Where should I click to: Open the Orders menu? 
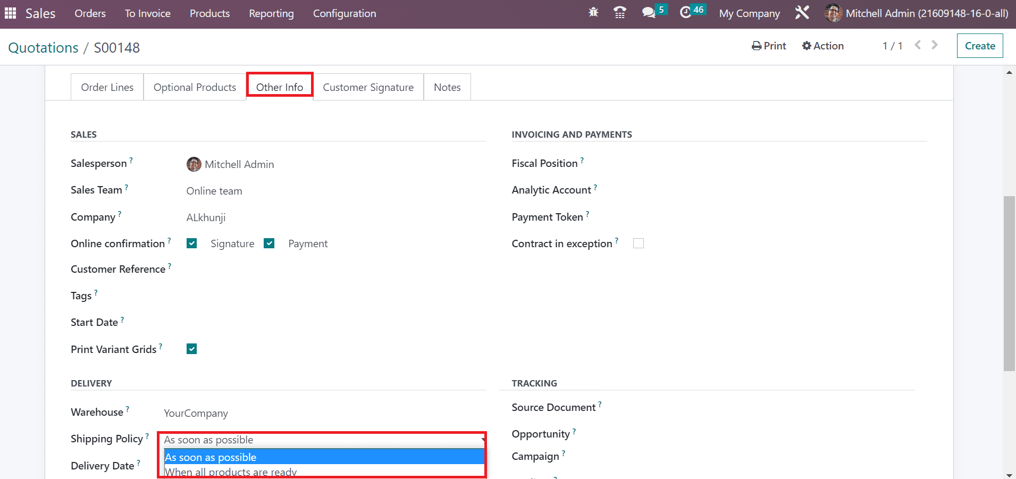pos(90,13)
